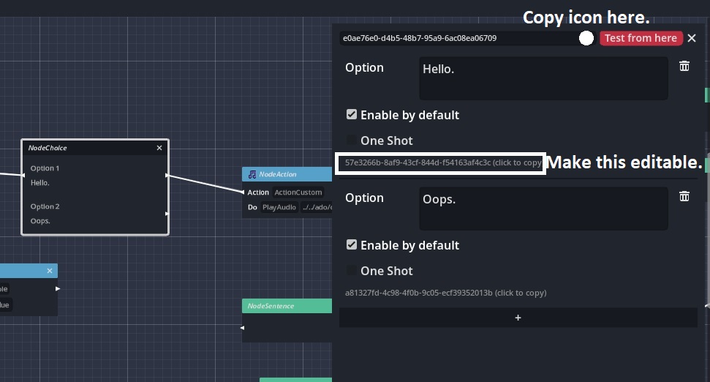Click the NodeSentence input port arrow
The image size is (710, 382).
pos(242,328)
